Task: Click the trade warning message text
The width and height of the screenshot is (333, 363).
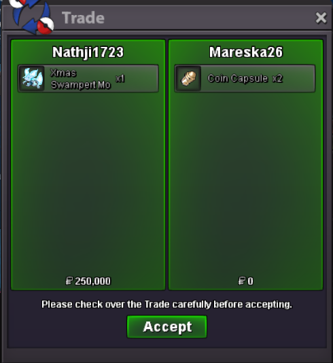Action: (166, 305)
